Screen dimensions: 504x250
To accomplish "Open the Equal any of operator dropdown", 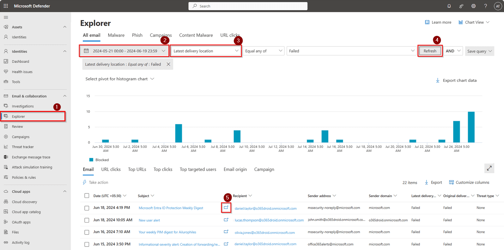I will 264,51.
